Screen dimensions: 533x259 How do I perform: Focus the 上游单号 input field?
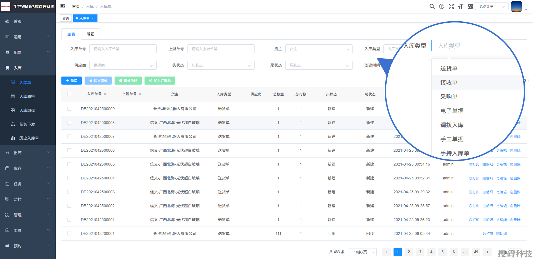[x=221, y=49]
